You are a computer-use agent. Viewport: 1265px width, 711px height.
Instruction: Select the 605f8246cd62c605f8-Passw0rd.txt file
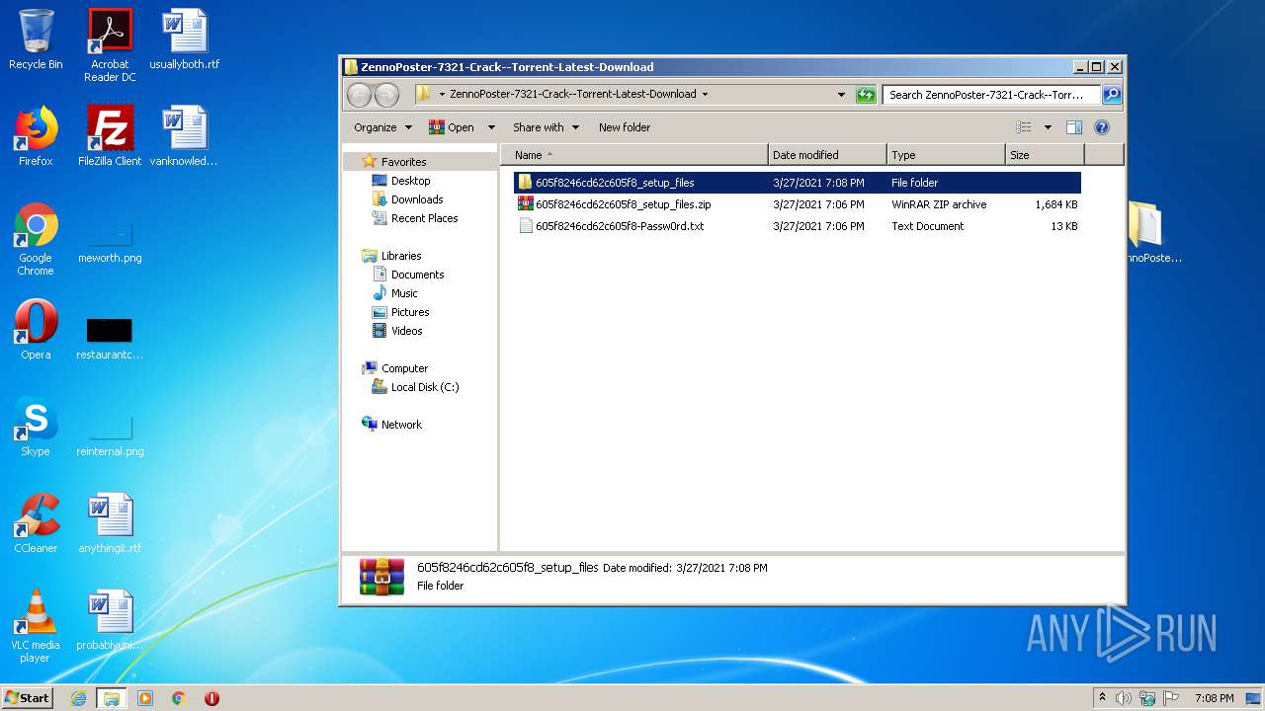[x=798, y=226]
